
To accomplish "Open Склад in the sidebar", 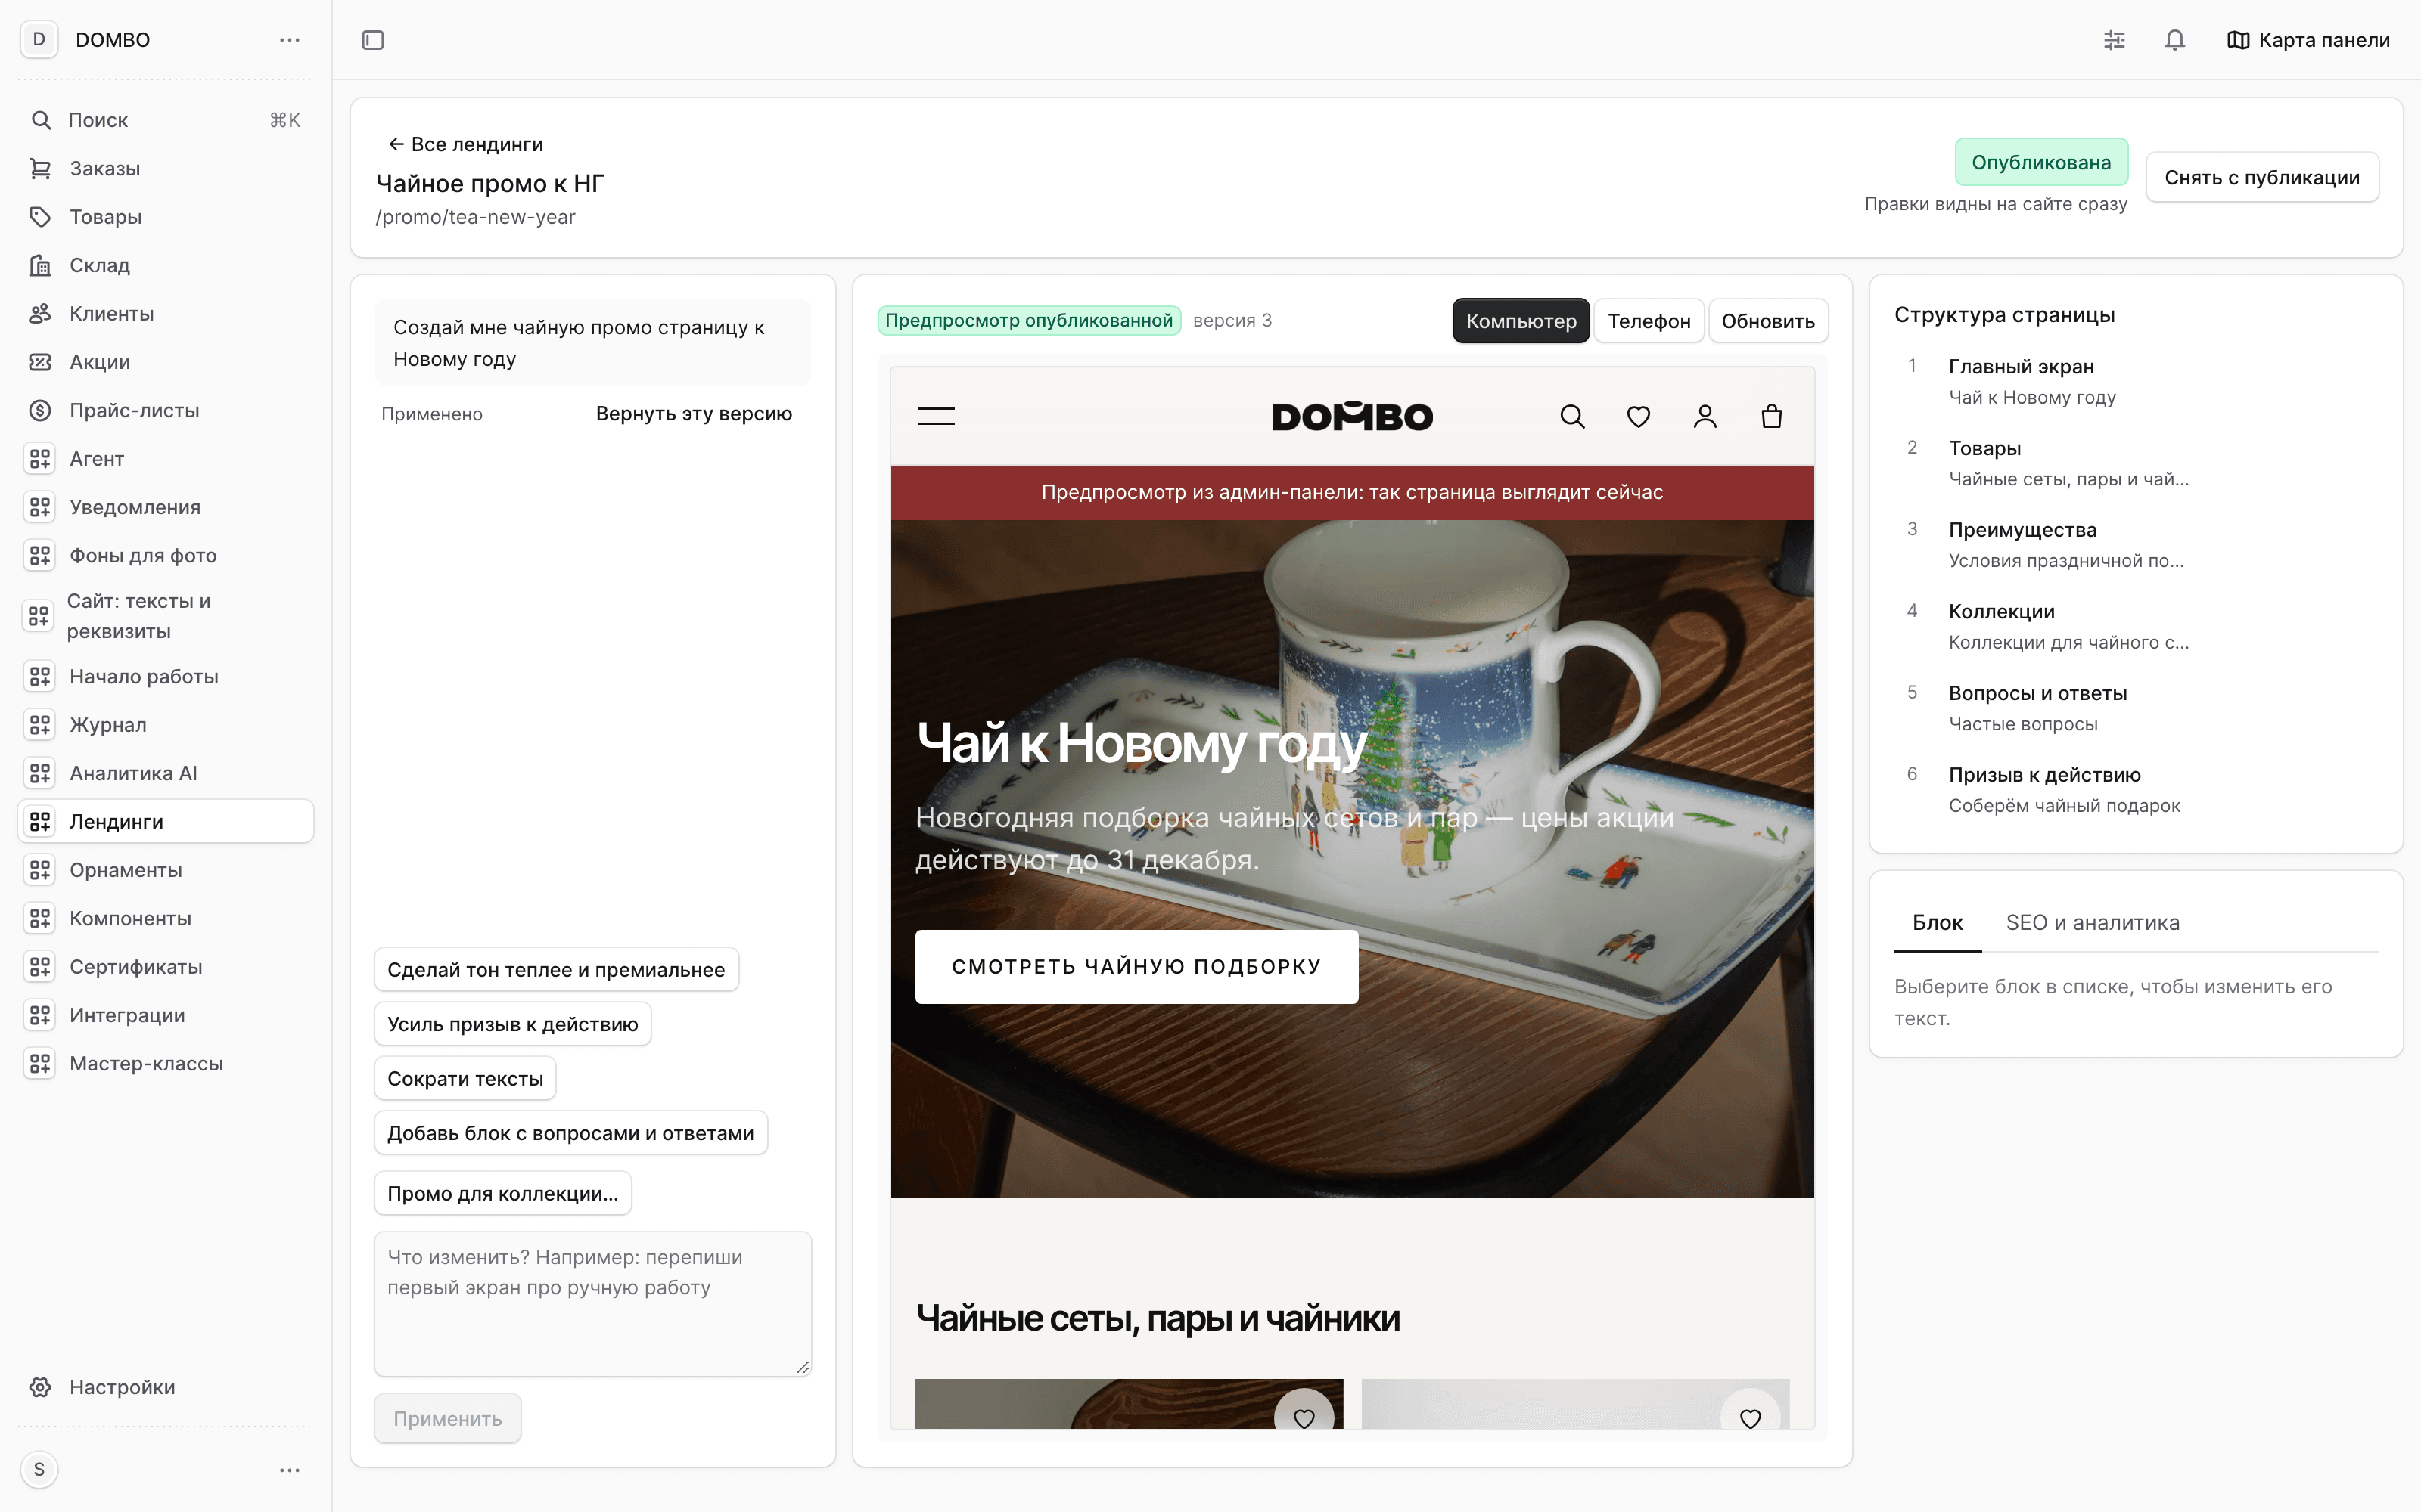I will pos(166,265).
